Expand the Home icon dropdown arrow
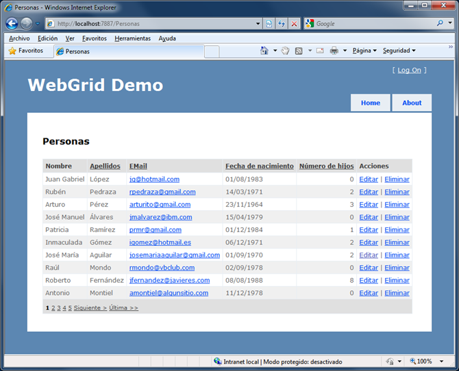 (275, 51)
